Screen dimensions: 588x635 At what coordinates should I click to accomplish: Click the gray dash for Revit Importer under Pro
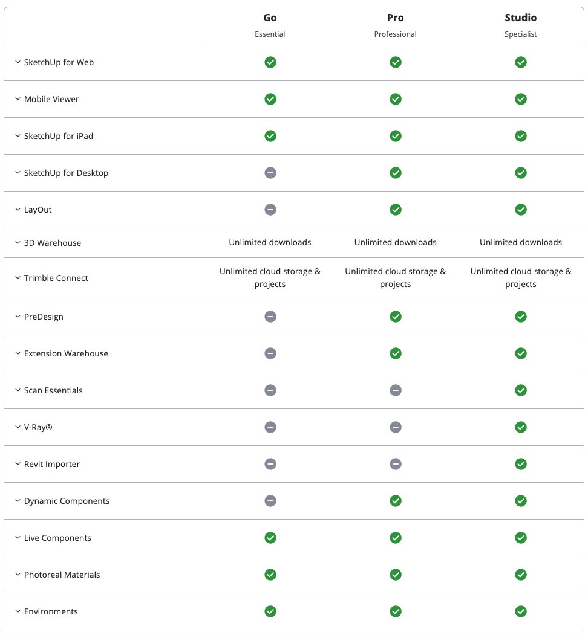click(396, 464)
